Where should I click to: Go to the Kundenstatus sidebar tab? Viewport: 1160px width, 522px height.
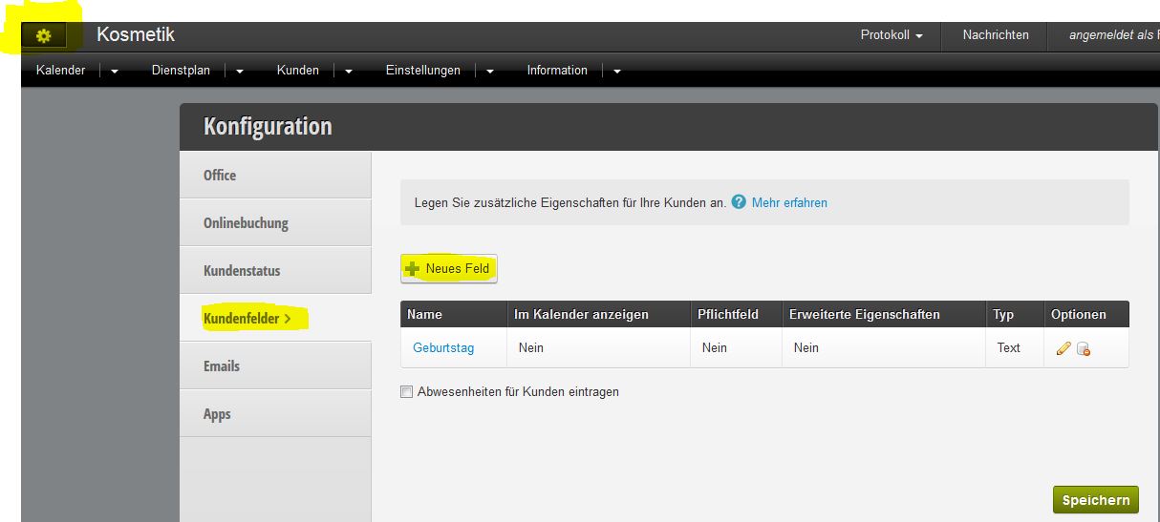pyautogui.click(x=275, y=271)
